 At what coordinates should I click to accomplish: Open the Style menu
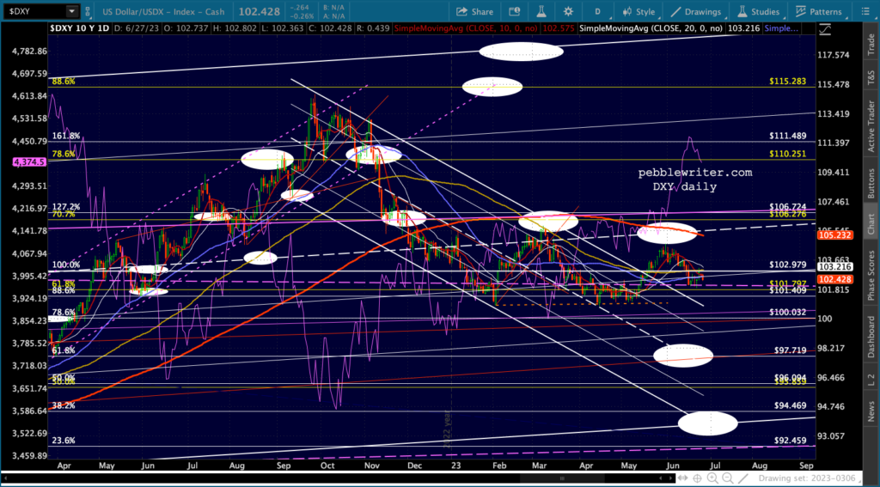639,12
